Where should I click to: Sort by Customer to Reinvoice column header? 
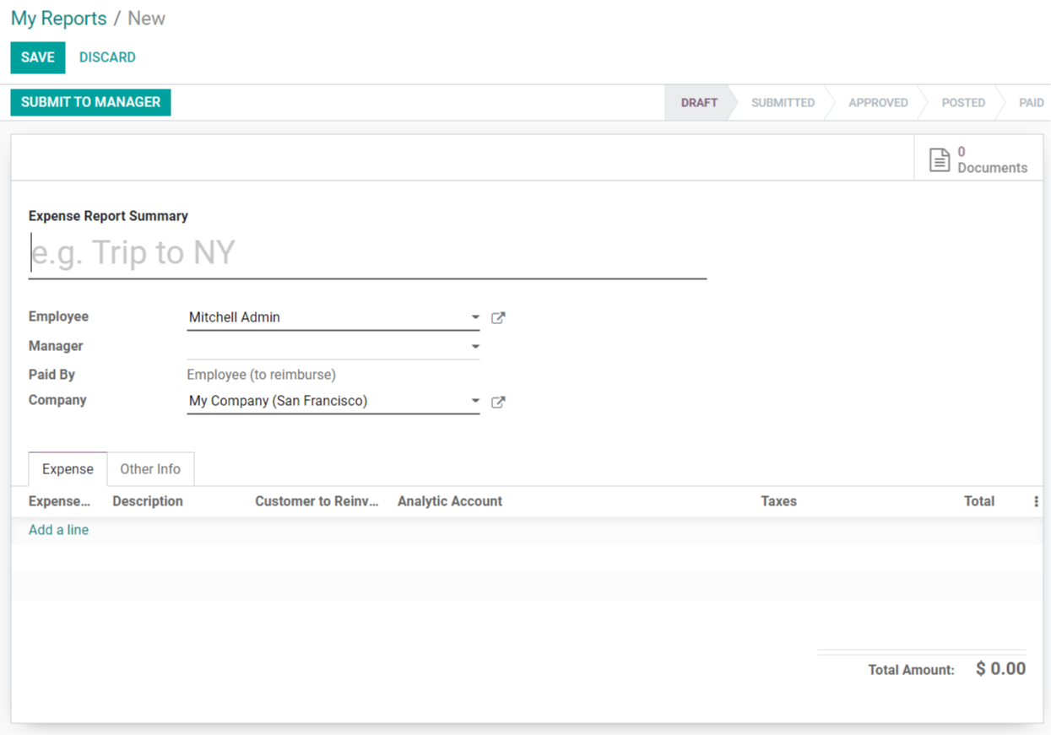pos(317,501)
